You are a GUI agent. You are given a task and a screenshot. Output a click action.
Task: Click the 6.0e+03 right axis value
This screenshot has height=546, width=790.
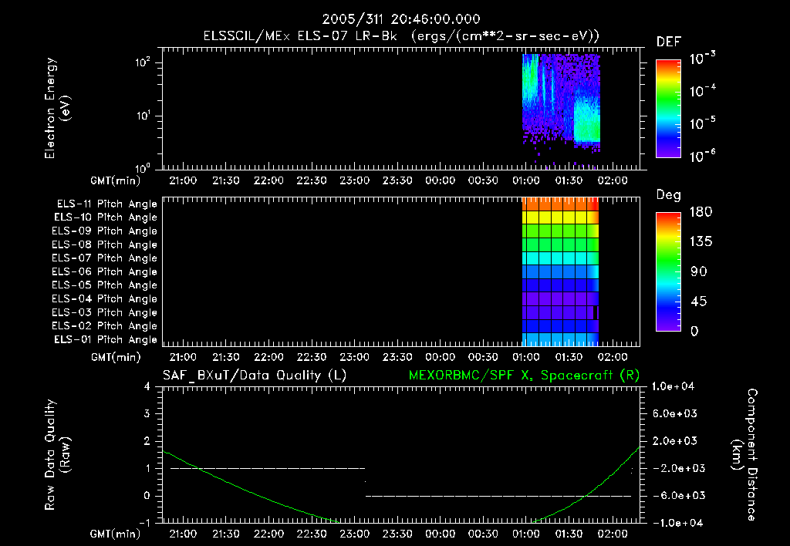[x=675, y=413]
